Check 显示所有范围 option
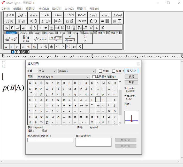 coord(94,77)
